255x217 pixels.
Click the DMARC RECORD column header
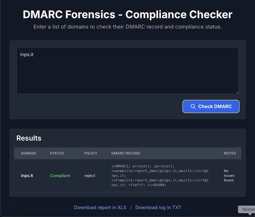pyautogui.click(x=126, y=153)
